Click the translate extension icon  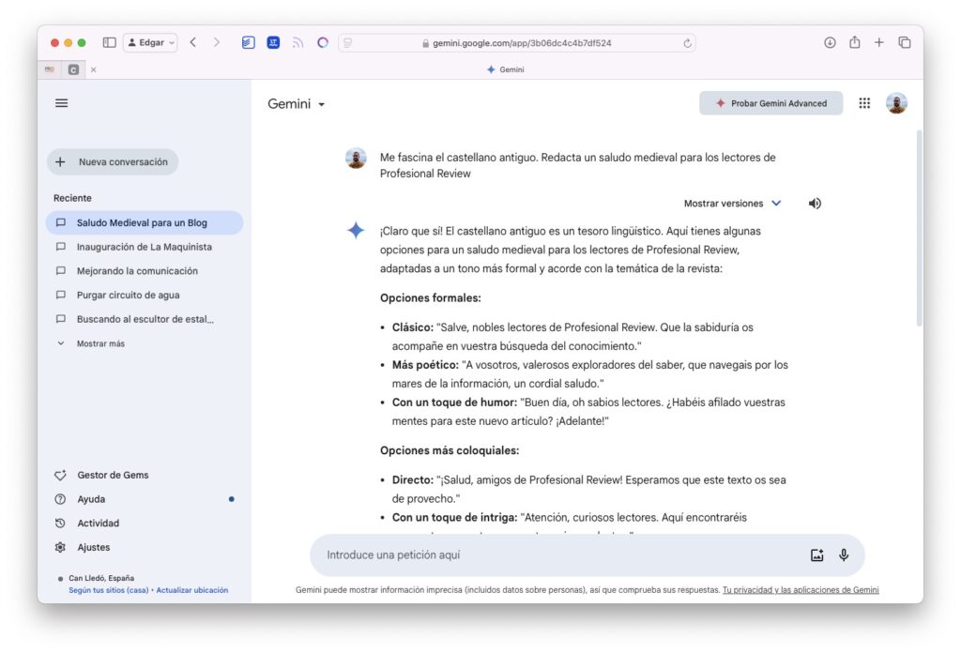point(273,42)
